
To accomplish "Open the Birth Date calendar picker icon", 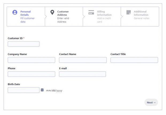I will [42, 90].
